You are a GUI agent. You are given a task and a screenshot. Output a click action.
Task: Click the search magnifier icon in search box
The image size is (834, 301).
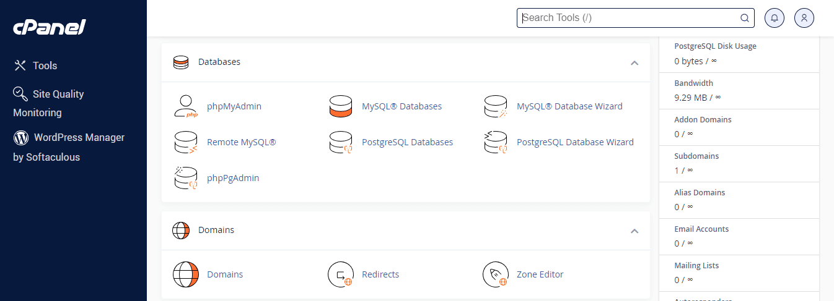click(x=745, y=18)
